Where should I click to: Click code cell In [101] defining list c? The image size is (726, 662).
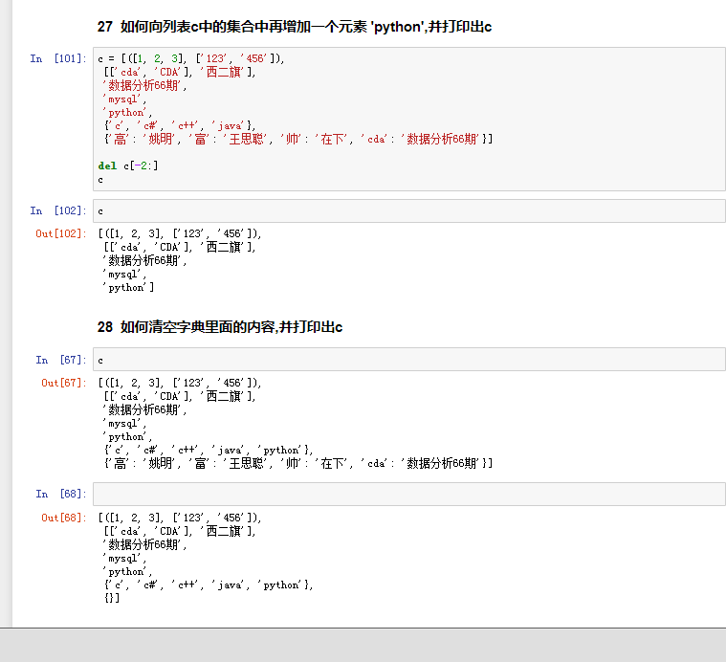(x=408, y=119)
